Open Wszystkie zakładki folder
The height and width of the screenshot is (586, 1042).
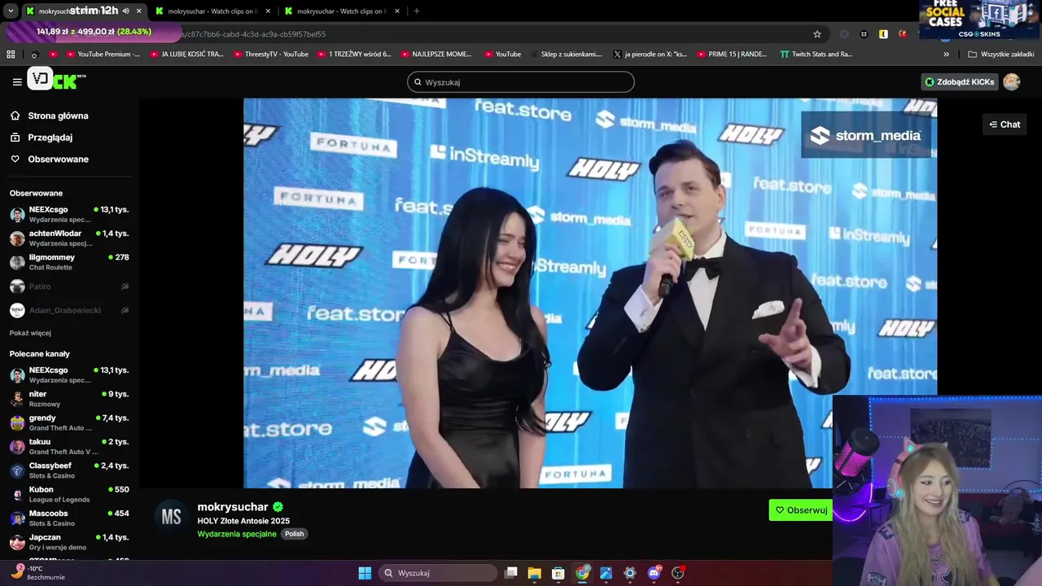pyautogui.click(x=1000, y=55)
